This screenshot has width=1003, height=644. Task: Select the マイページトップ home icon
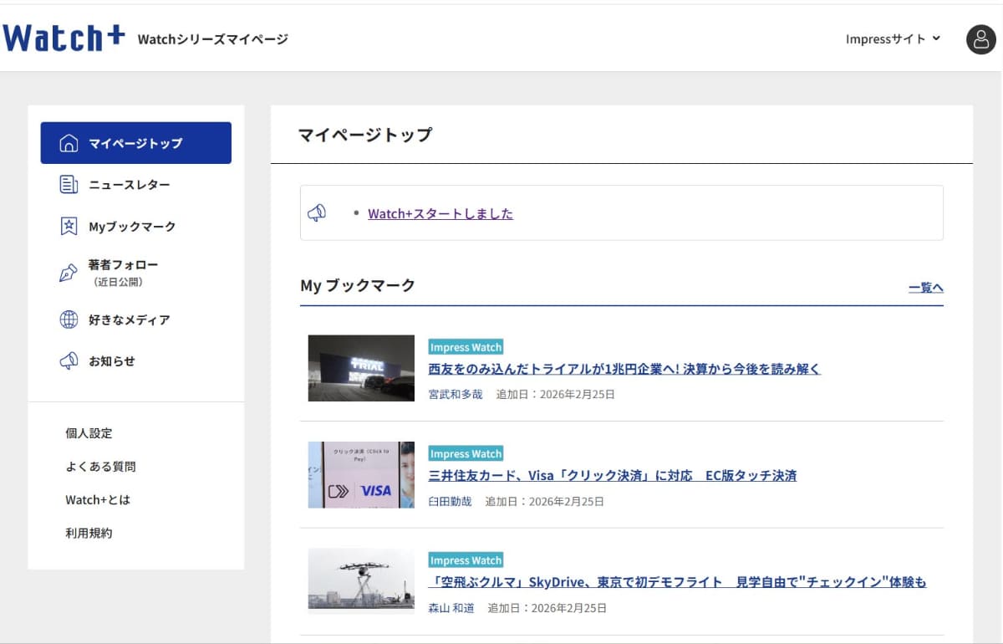point(68,142)
